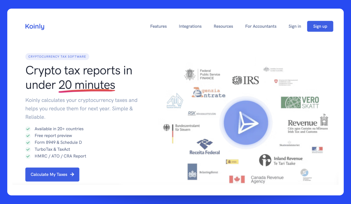Screen dimensions: 351x204
Task: Click the text TurboTax & TaxAct
Action: (x=52, y=149)
